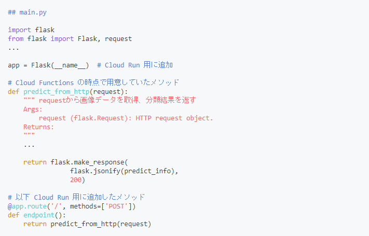Click 'predict_from_http(request)' in the last line
Image resolution: width=369 pixels, height=236 pixels.
101,224
